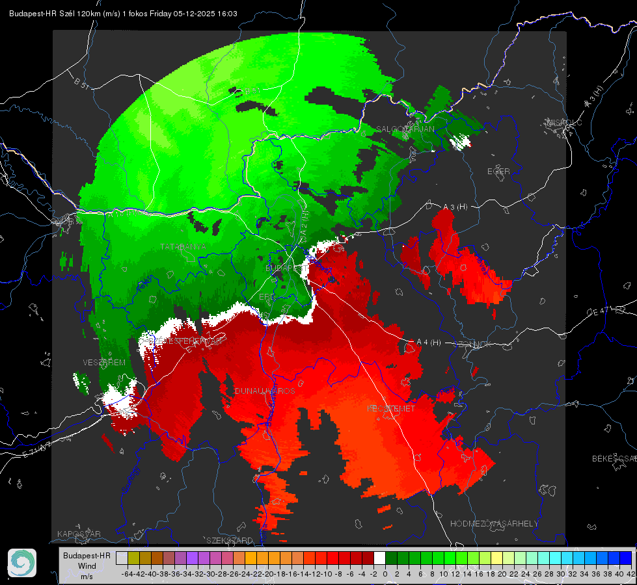Click the VESZPREM city label
Screen dimensions: 637x585
pos(104,363)
